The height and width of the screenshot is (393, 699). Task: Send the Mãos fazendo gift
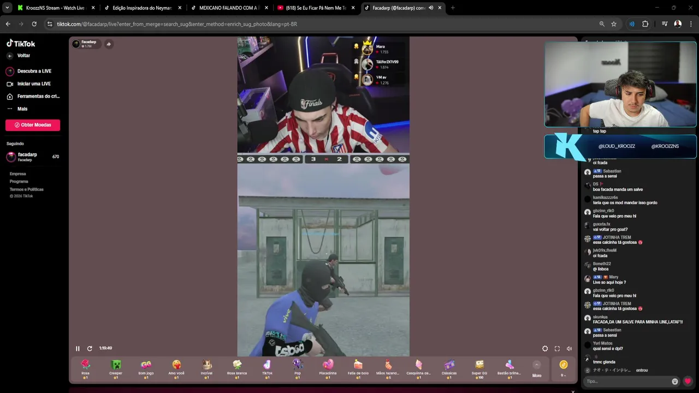pos(388,369)
